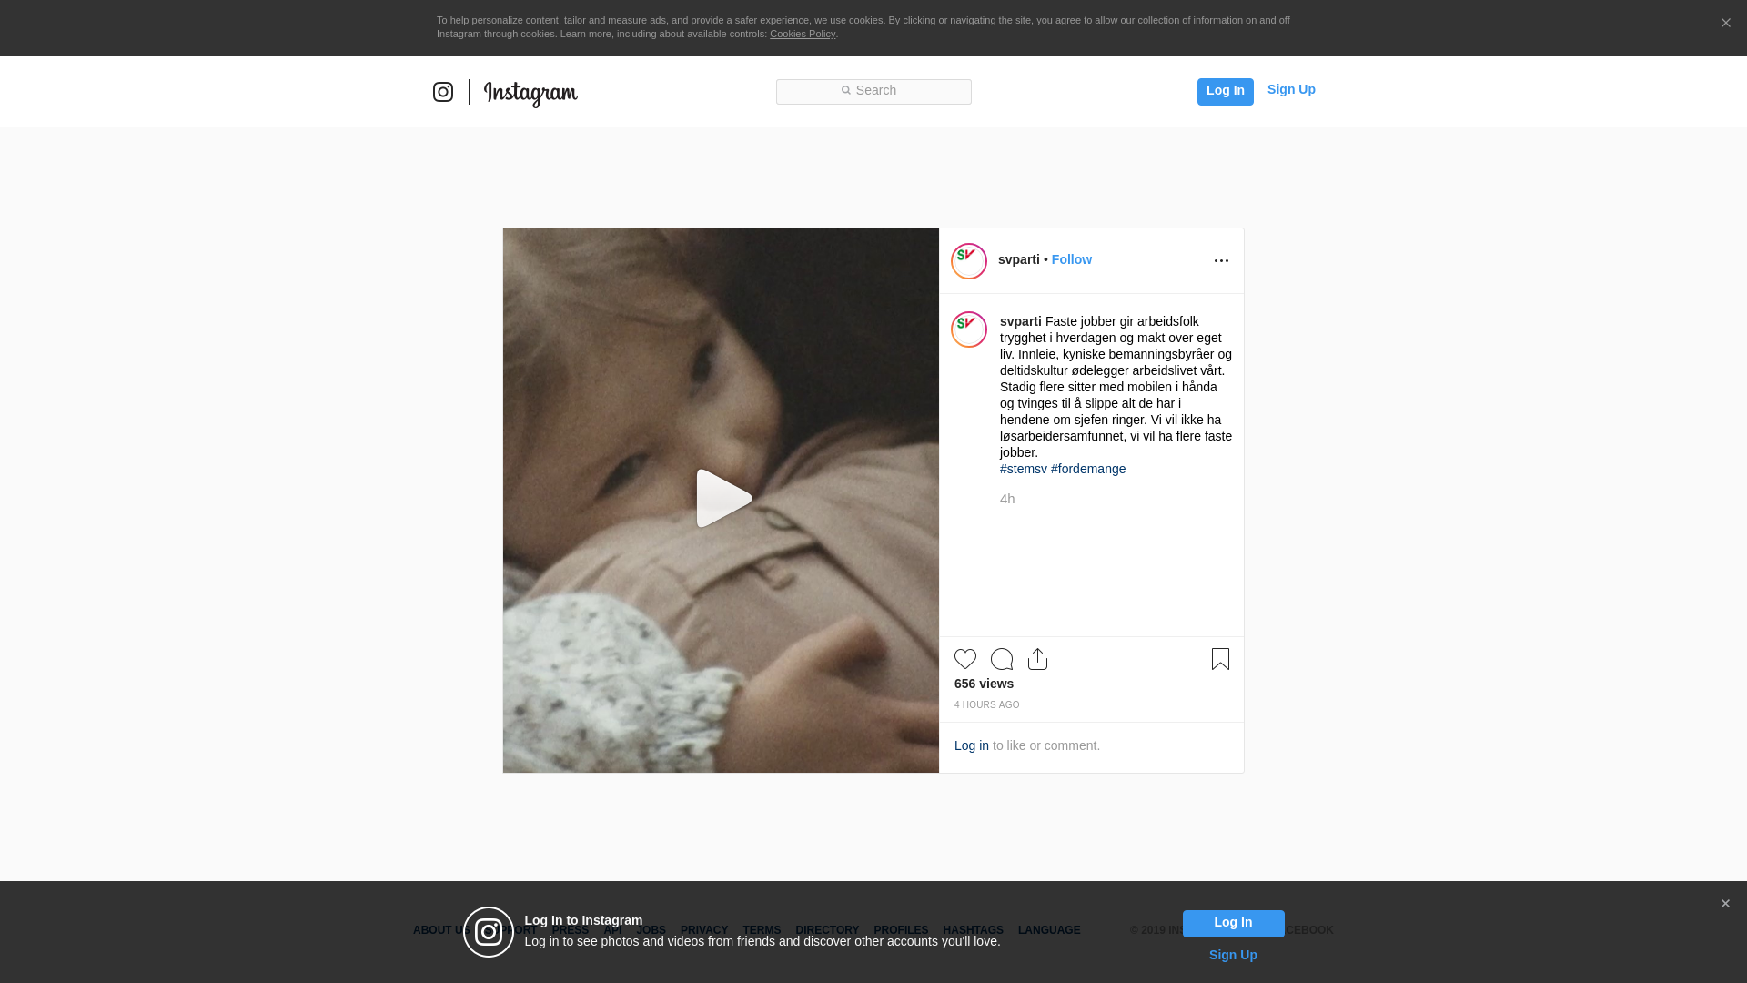Viewport: 1747px width, 983px height.
Task: Open the TERMS footer link
Action: (x=762, y=931)
